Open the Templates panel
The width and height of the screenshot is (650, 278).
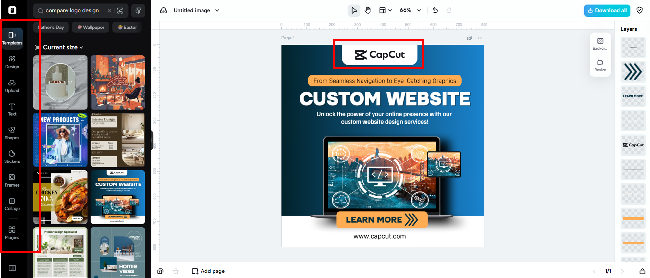[x=12, y=38]
